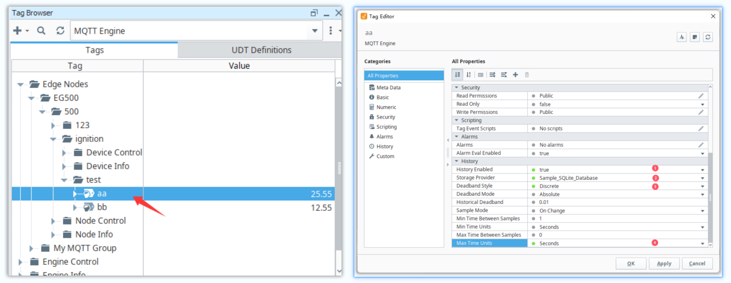Image resolution: width=731 pixels, height=283 pixels.
Task: Click the Cancel button
Action: (697, 264)
